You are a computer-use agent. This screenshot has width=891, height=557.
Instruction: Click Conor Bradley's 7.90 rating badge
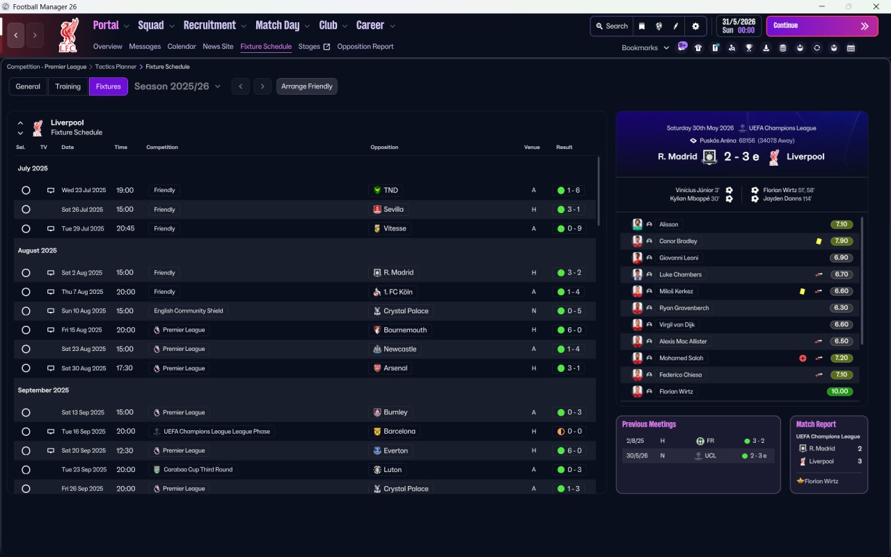point(842,241)
